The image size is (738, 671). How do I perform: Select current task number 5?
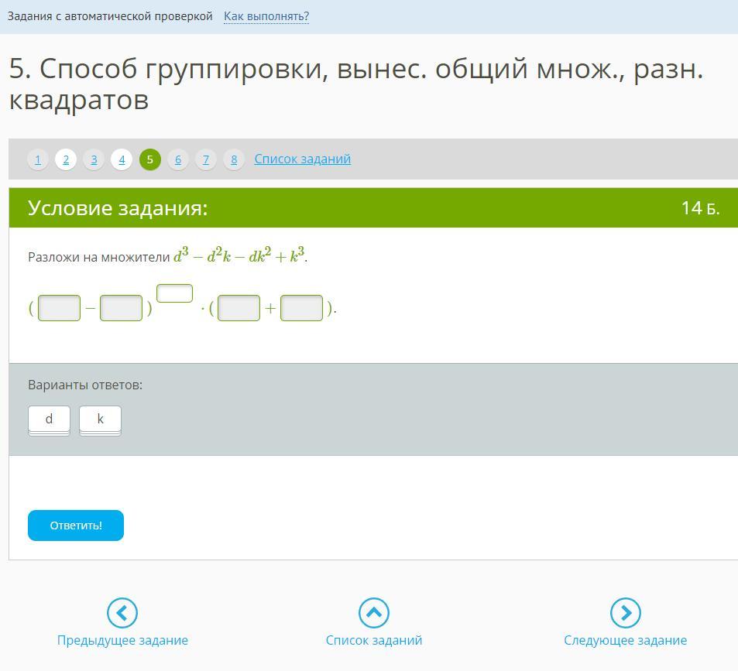tap(150, 159)
